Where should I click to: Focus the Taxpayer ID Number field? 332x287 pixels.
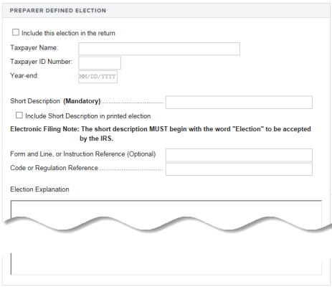[100, 63]
